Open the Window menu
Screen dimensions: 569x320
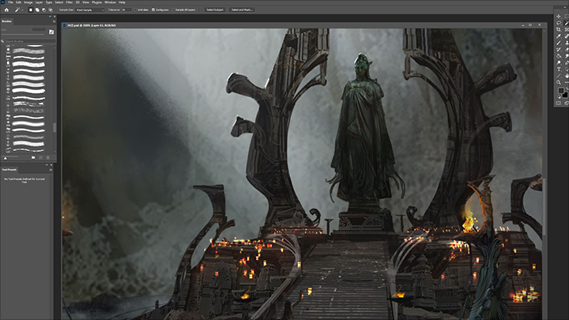tap(111, 2)
